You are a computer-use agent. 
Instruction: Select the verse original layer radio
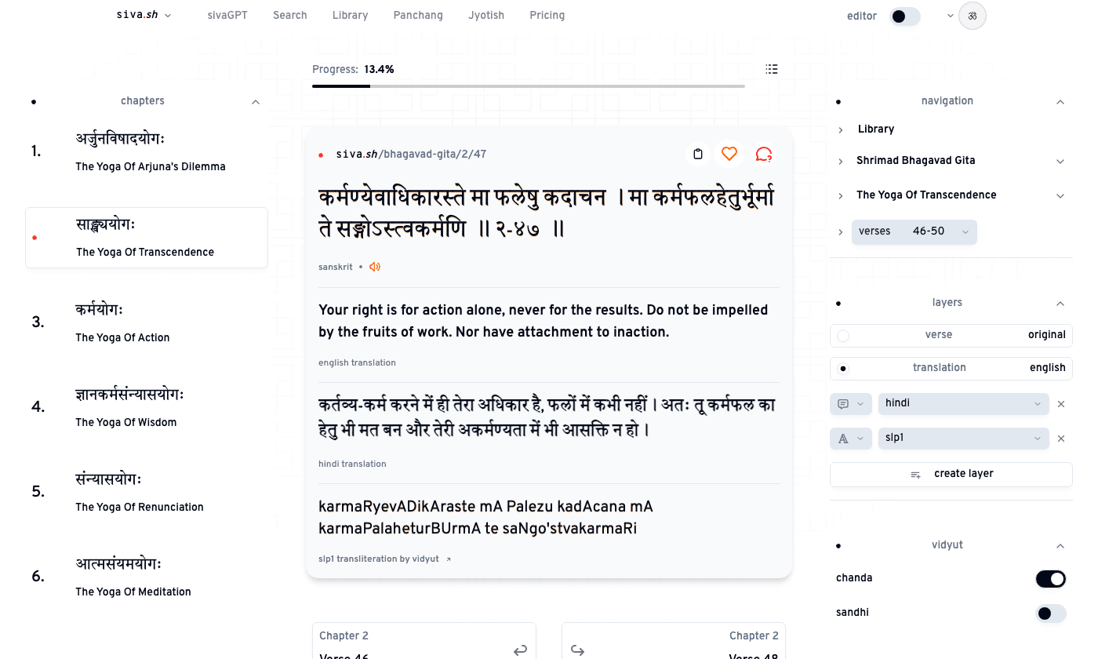click(843, 336)
